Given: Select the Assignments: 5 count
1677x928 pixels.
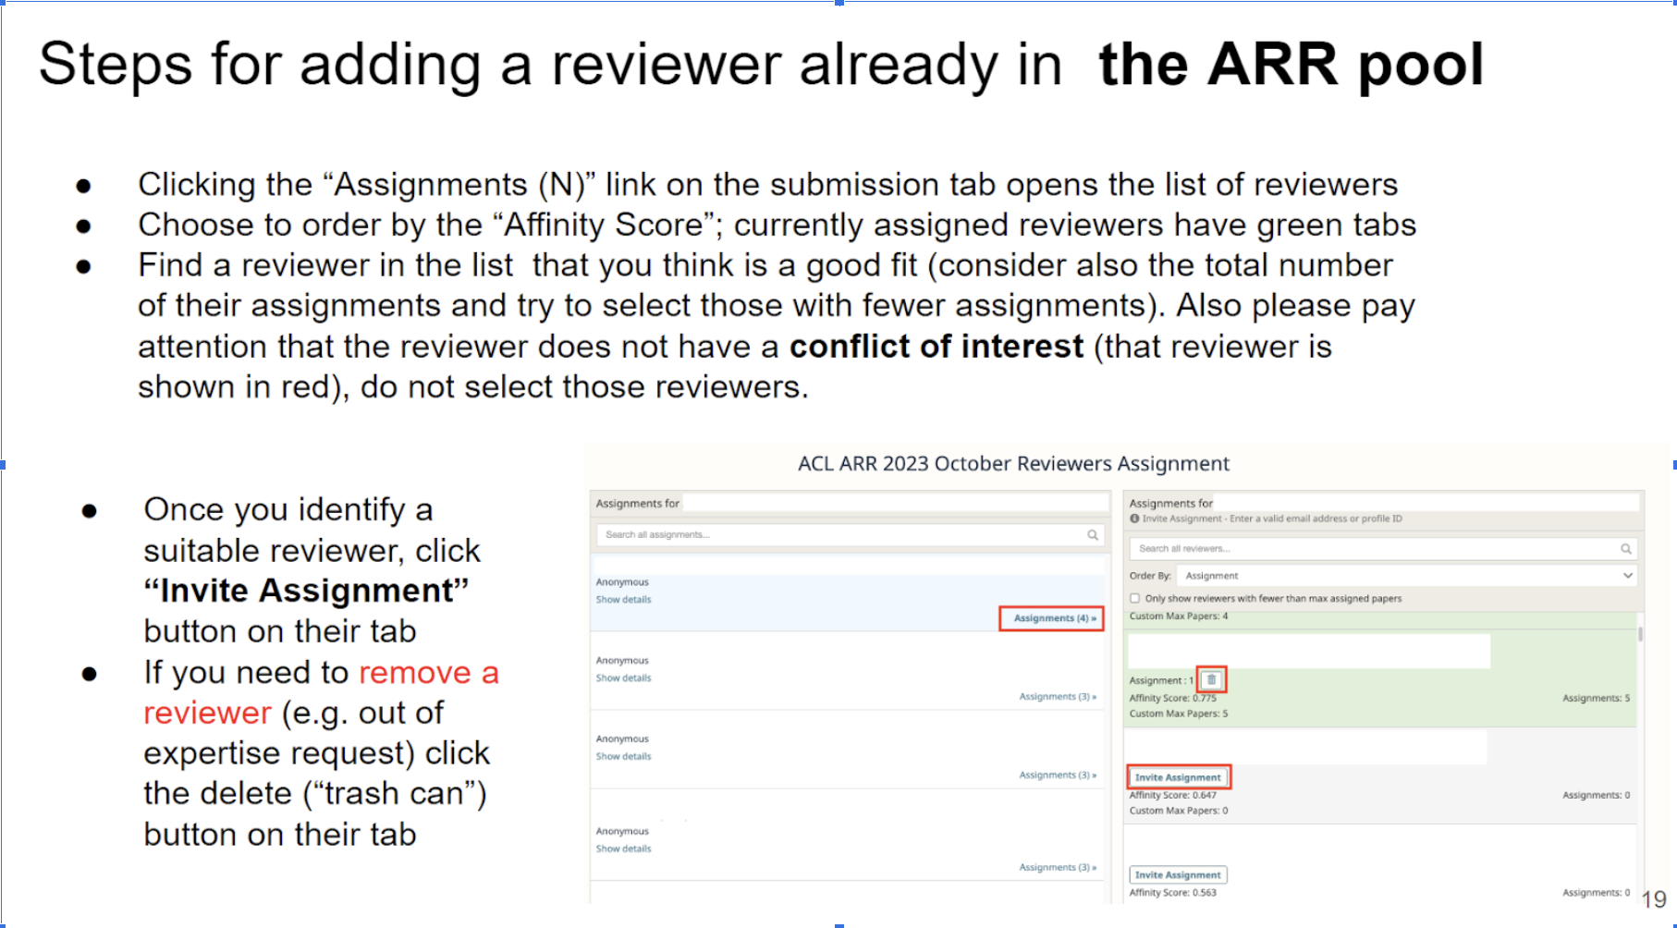Looking at the screenshot, I should click(1597, 698).
